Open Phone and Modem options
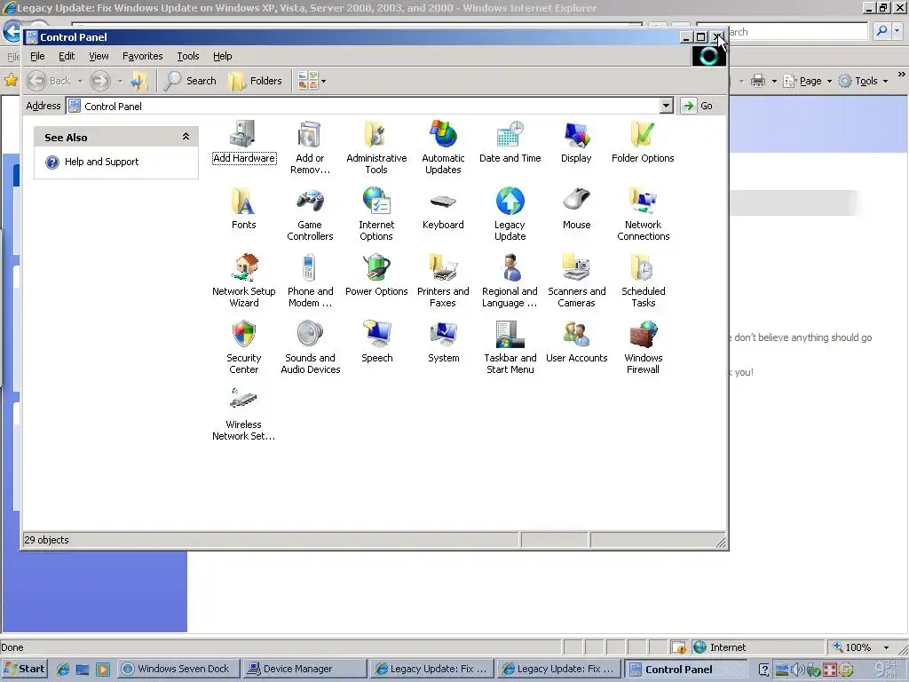Viewport: 909px width, 682px height. (310, 281)
